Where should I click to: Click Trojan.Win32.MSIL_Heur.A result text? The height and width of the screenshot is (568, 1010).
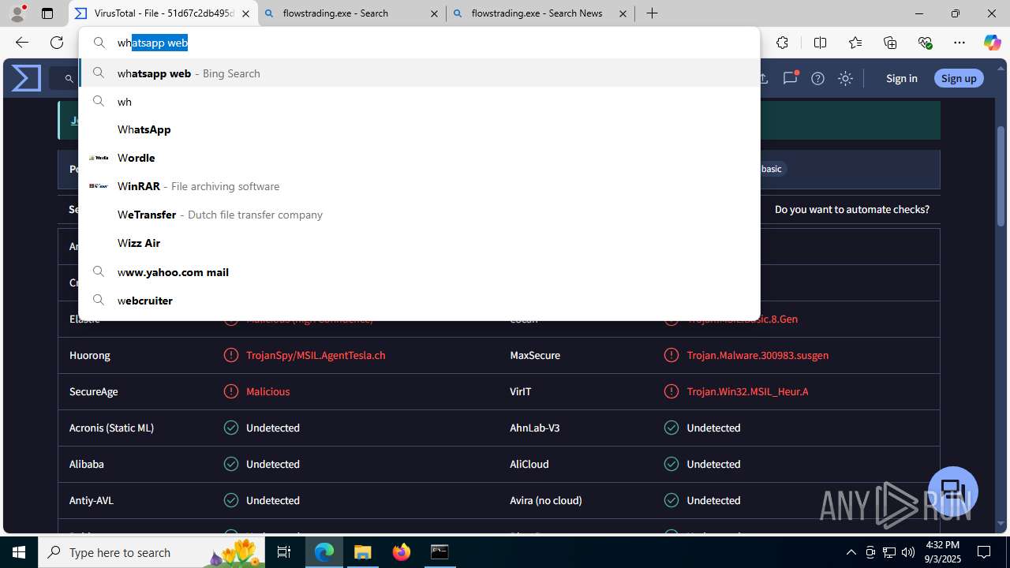(747, 391)
